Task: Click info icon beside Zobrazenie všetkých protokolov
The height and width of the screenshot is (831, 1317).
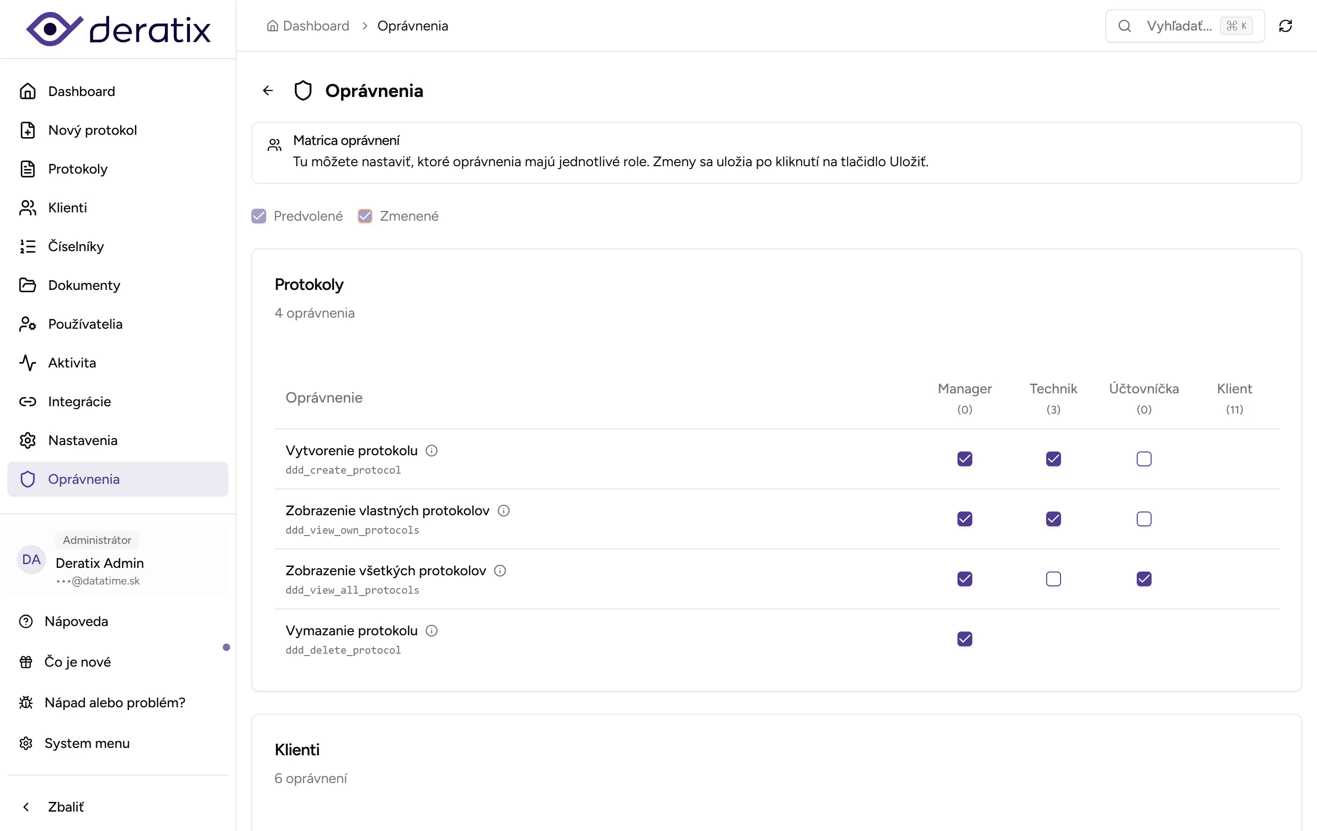Action: click(500, 571)
